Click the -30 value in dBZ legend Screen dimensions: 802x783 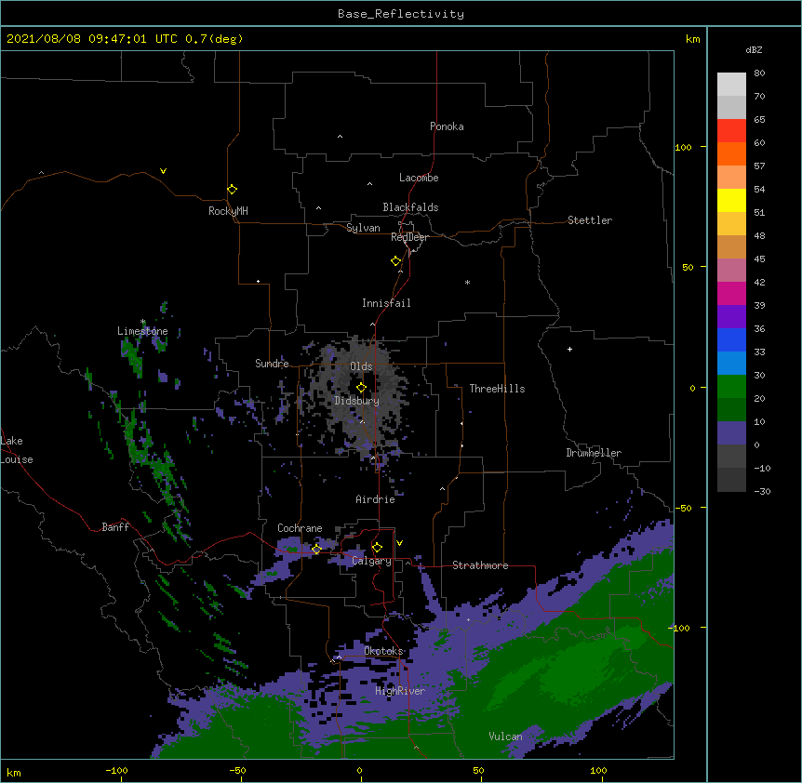(762, 491)
